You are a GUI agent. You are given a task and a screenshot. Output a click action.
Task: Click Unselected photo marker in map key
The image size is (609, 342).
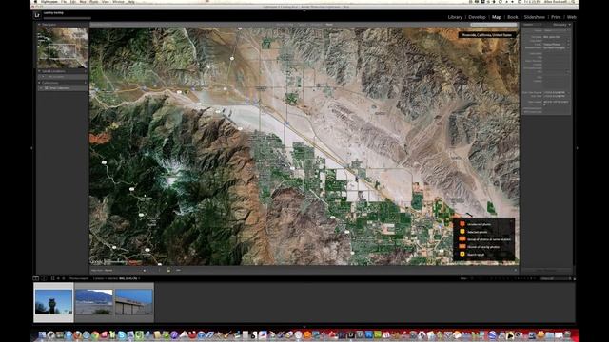(462, 224)
